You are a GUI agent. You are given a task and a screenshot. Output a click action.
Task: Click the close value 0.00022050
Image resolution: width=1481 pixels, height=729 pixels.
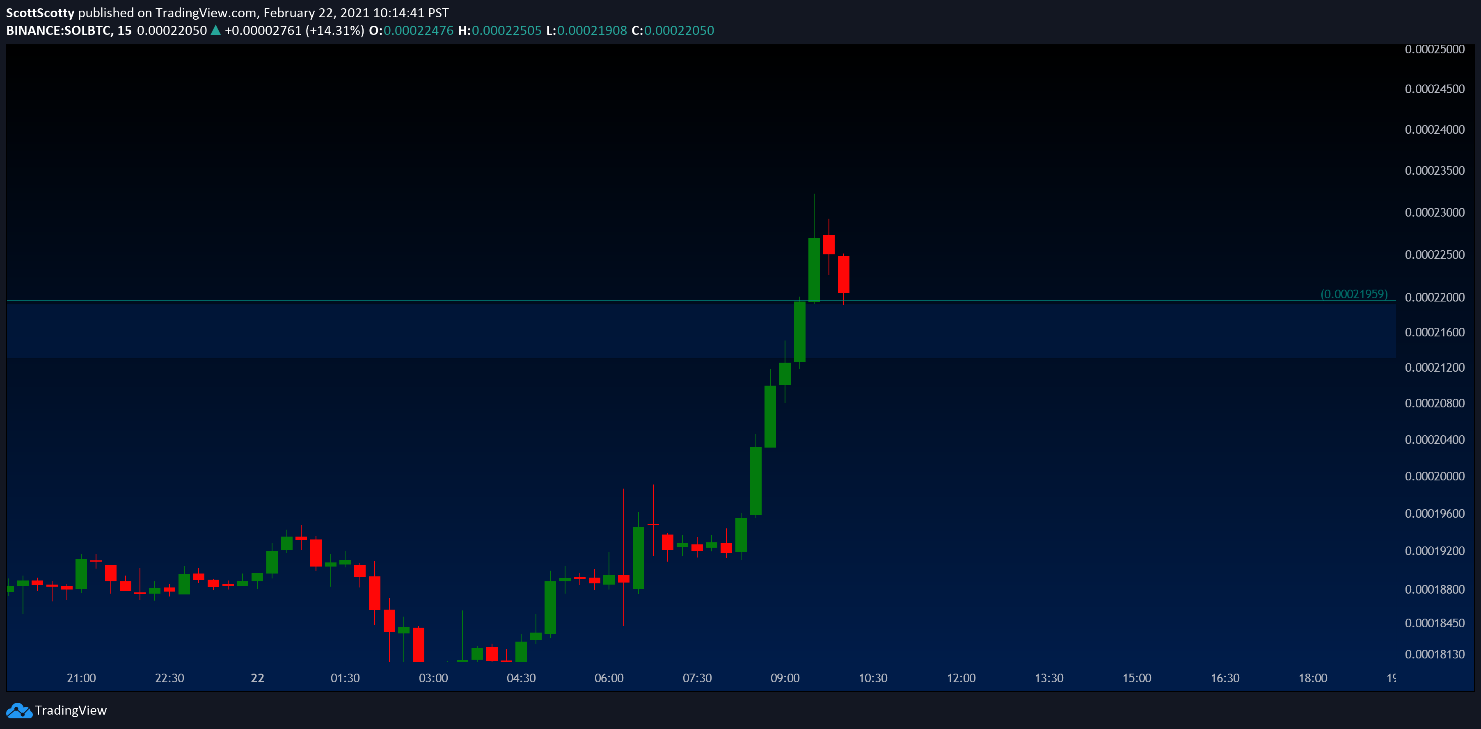(x=679, y=30)
